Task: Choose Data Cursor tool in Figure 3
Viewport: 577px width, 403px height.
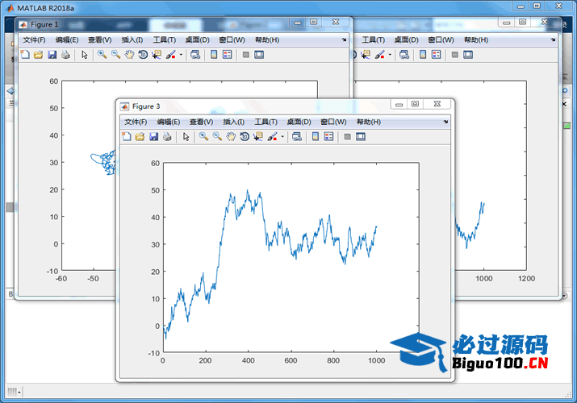Action: (257, 137)
